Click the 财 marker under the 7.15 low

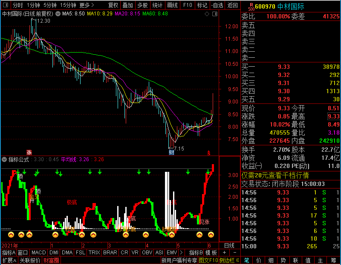171,152
